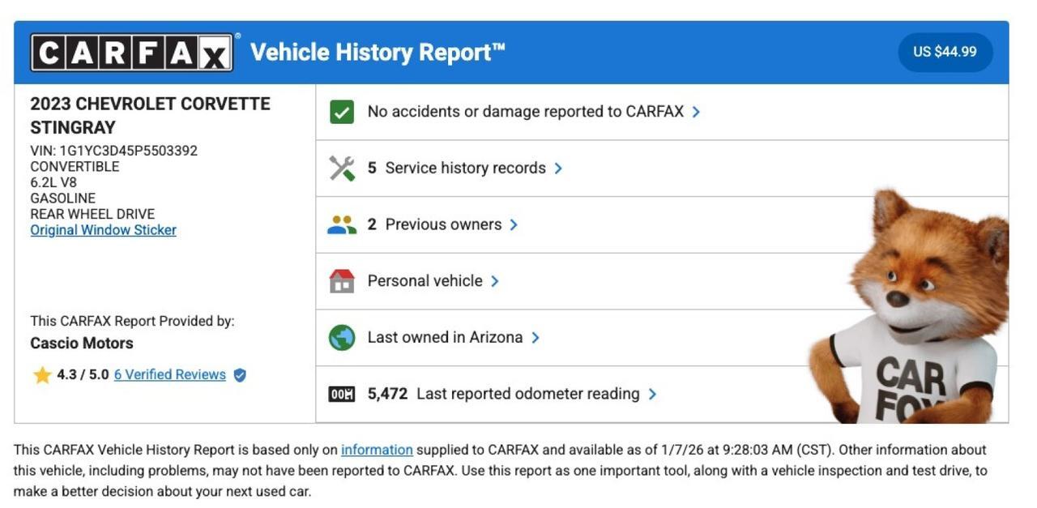Click the personal vehicle house icon
The width and height of the screenshot is (1037, 508).
(x=342, y=281)
